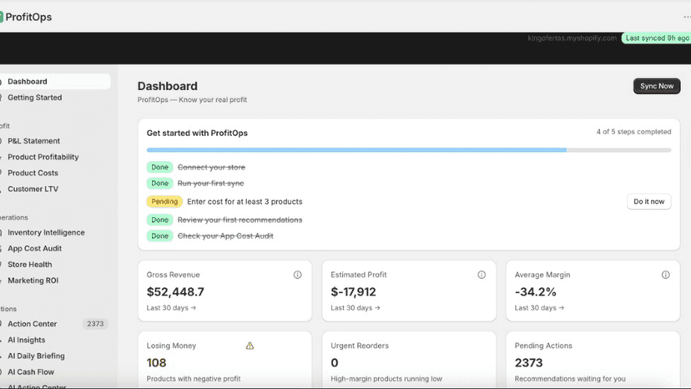Image resolution: width=691 pixels, height=389 pixels.
Task: Click the ProfitOps logo icon
Action: [x=2, y=17]
